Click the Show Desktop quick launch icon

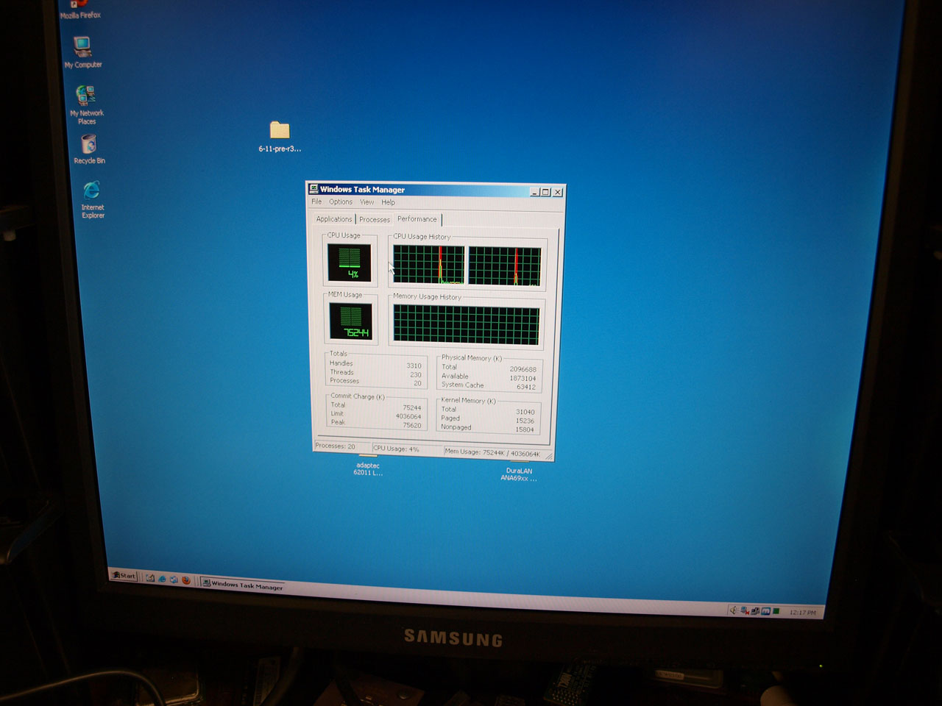pos(150,578)
